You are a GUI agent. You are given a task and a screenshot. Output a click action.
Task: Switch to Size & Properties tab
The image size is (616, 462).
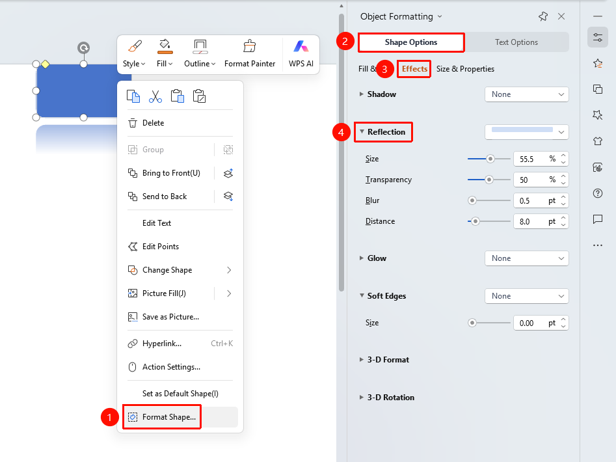pos(465,69)
